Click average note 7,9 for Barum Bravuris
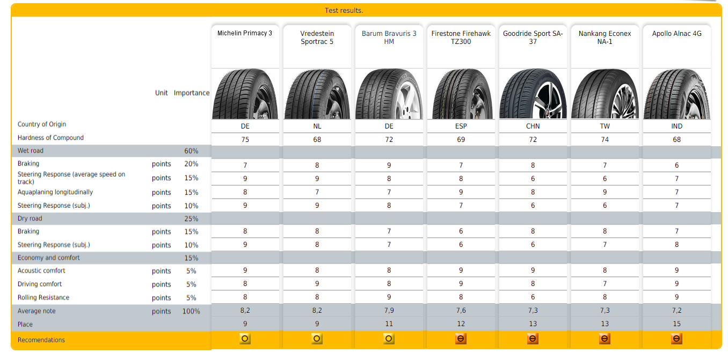728x354 pixels. [x=389, y=311]
